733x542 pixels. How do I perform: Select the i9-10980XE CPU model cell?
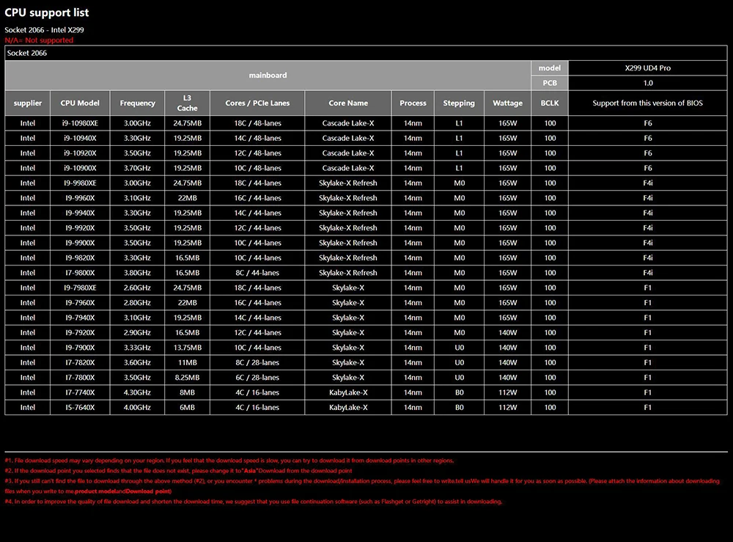(x=80, y=123)
